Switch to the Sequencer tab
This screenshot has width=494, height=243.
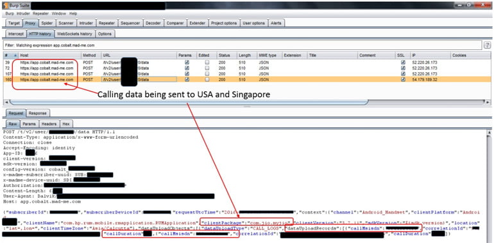point(130,23)
